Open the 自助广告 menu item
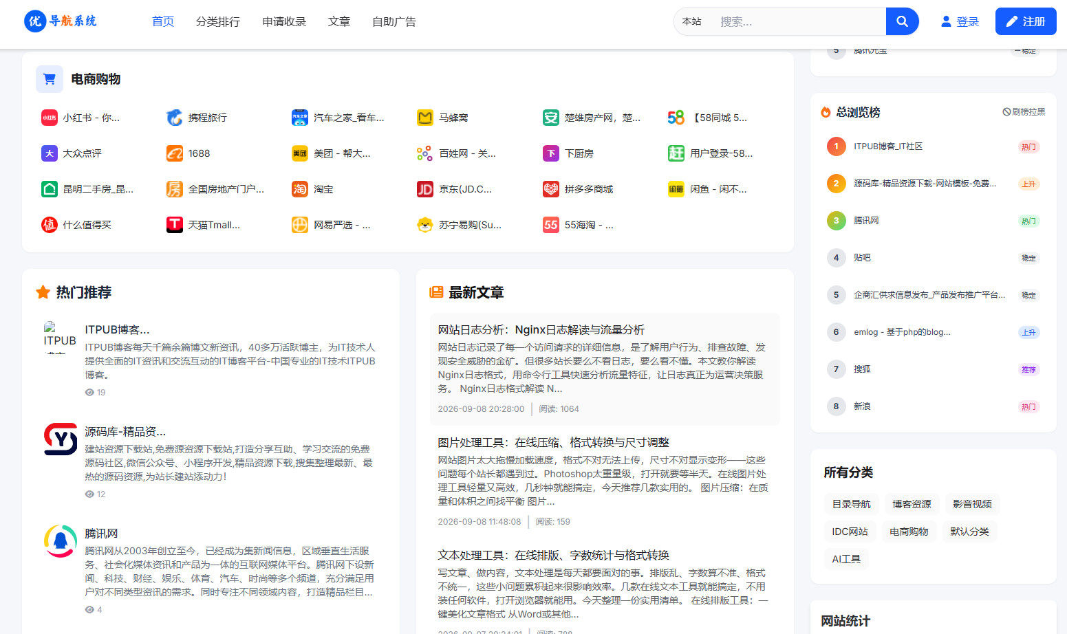The width and height of the screenshot is (1067, 634). point(394,21)
